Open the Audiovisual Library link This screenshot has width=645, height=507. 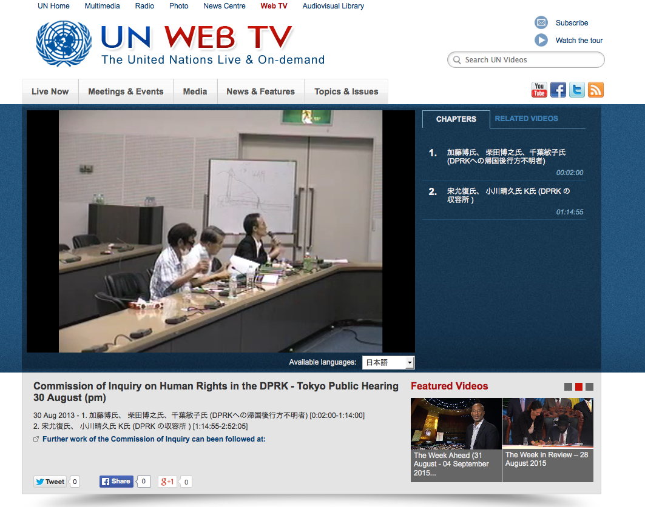[x=333, y=6]
